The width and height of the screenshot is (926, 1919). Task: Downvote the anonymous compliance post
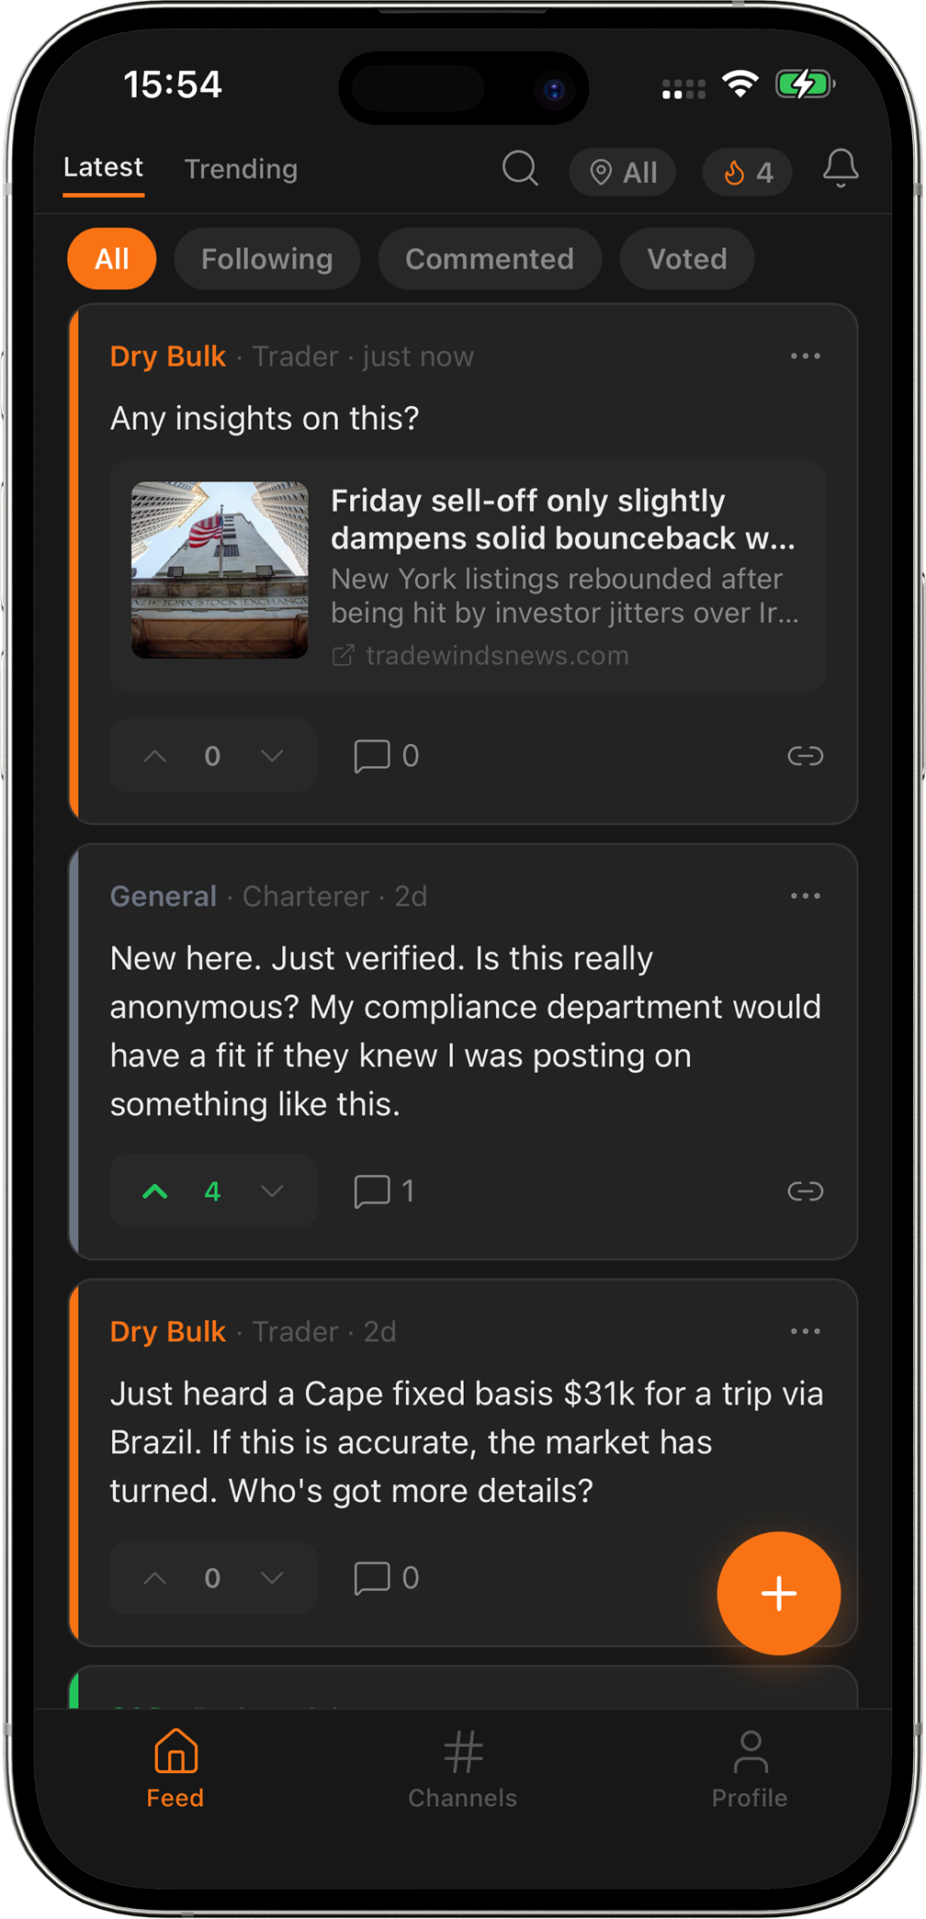pyautogui.click(x=272, y=1191)
